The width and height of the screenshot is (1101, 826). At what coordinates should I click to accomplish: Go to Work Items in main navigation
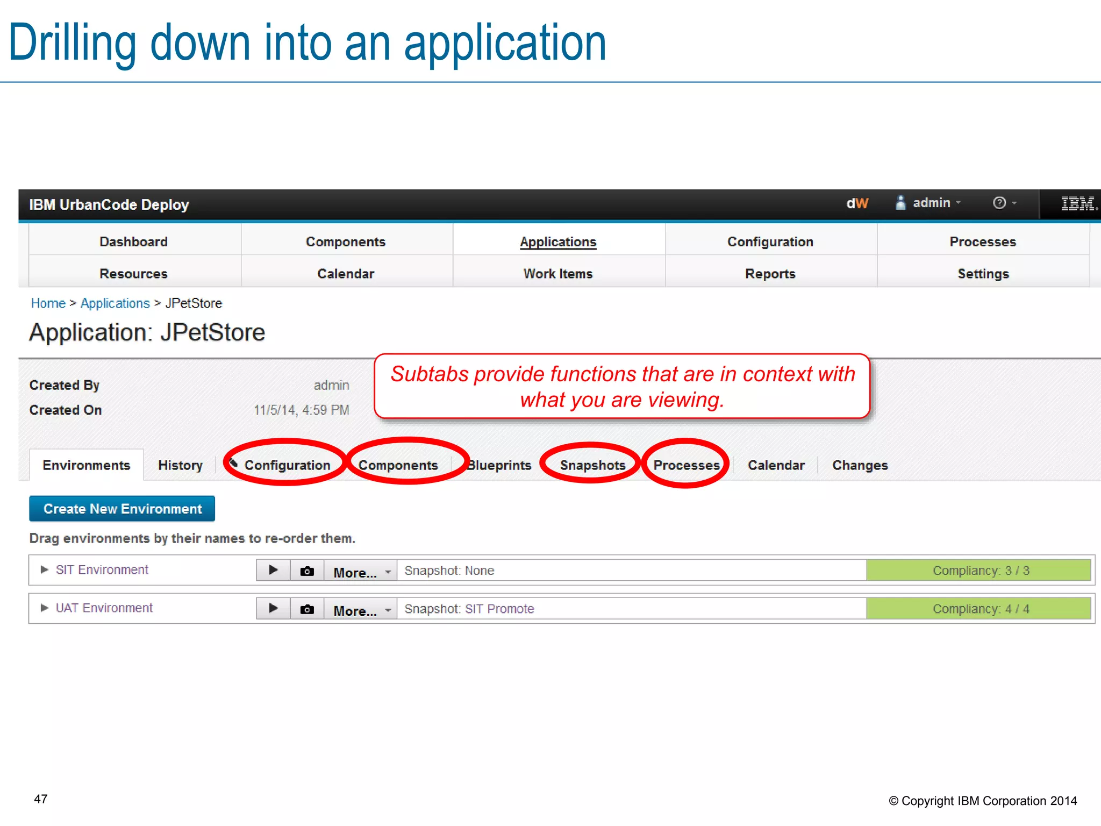click(x=558, y=274)
